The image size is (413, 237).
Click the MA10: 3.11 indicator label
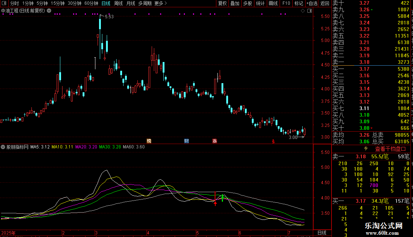[x=62, y=147]
